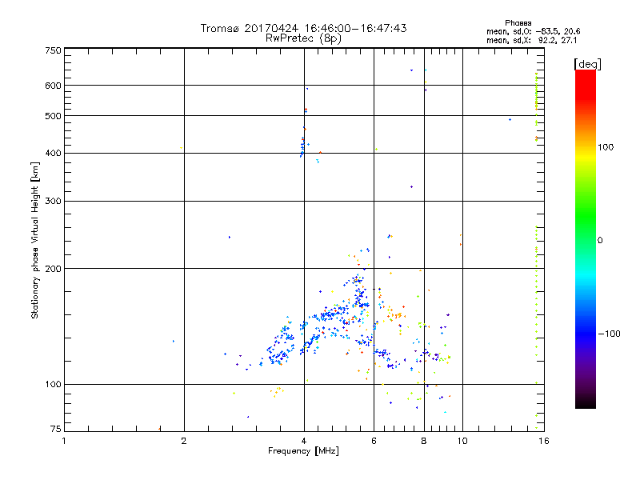The height and width of the screenshot is (480, 640).
Task: Click the x-axis tick label '4'
Action: click(x=304, y=441)
